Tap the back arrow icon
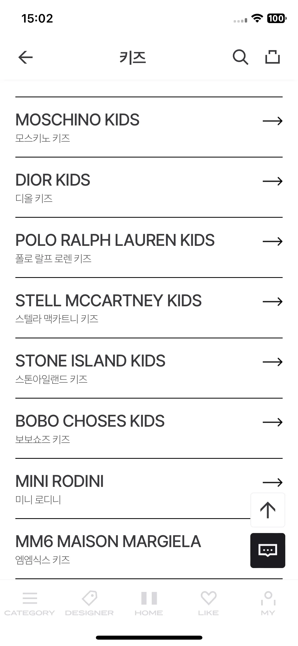 [25, 57]
